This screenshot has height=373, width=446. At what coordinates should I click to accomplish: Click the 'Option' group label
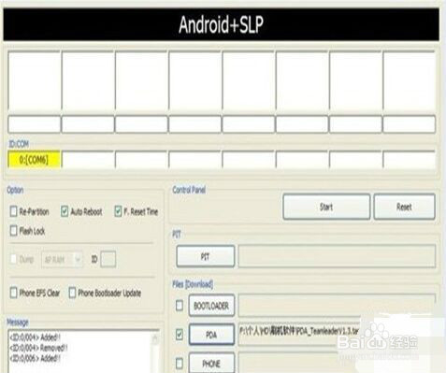tap(15, 190)
